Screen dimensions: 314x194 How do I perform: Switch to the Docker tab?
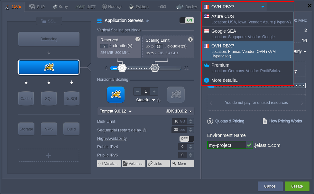187,6
